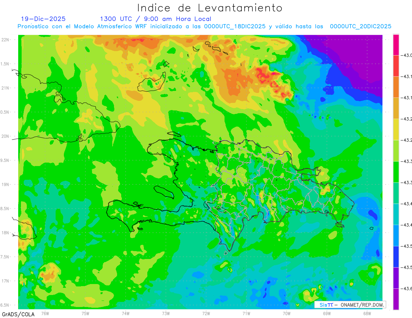Click the bright yellow swatch in the color bar
This screenshot has width=412, height=318.
[396, 129]
